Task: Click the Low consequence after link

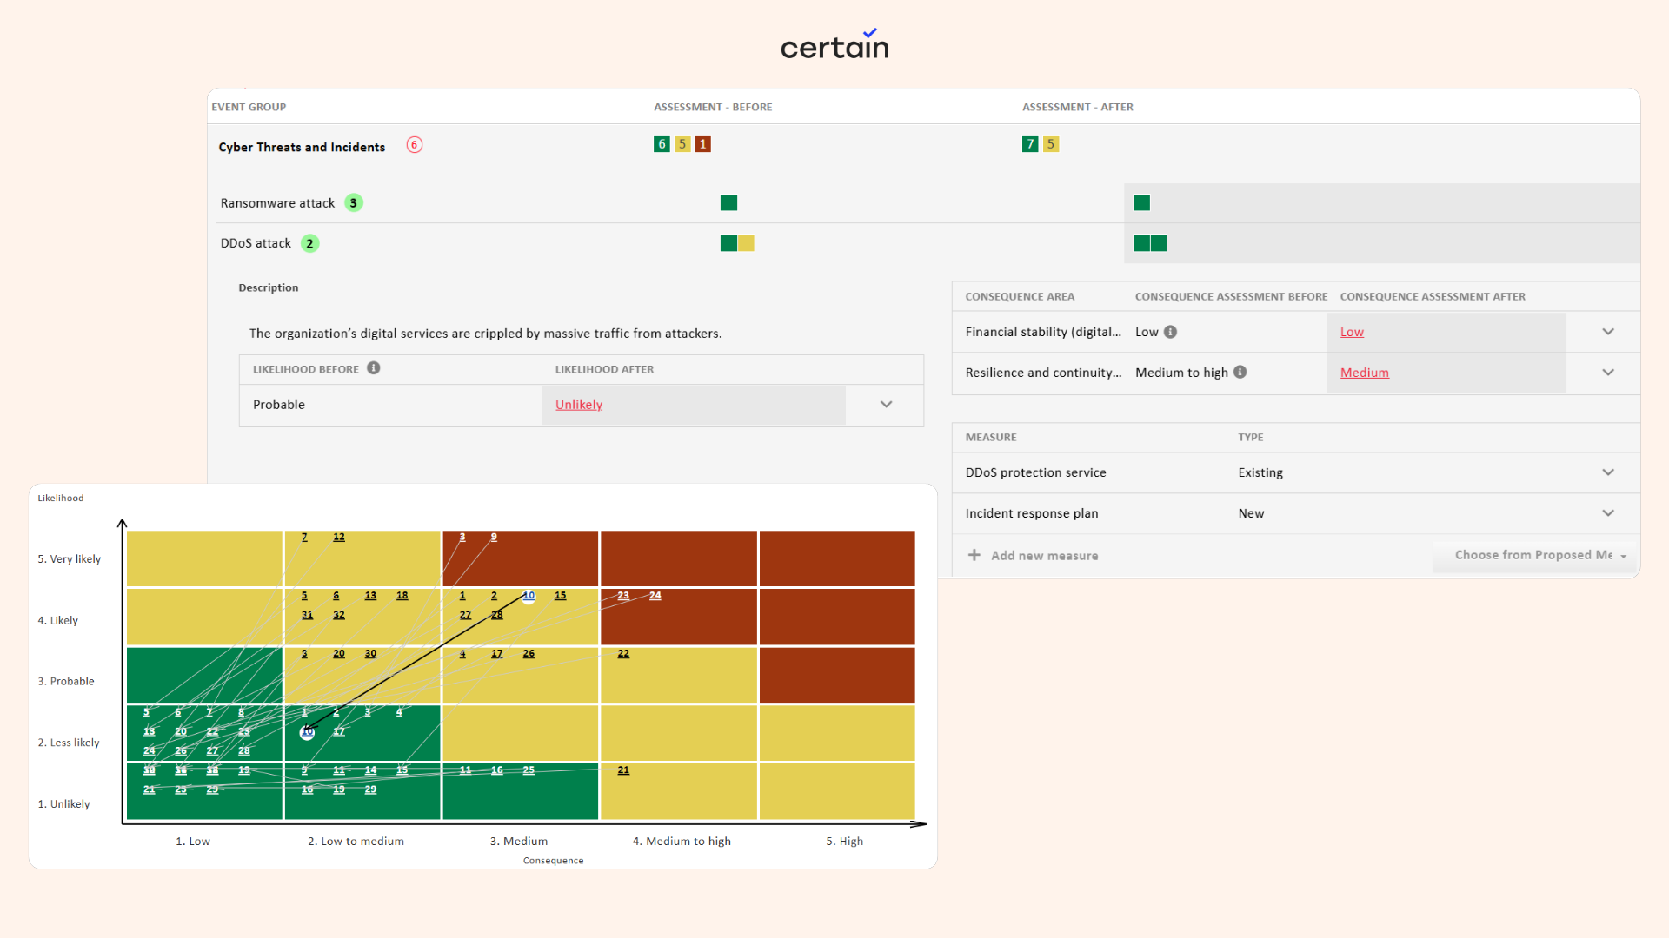Action: pos(1351,332)
